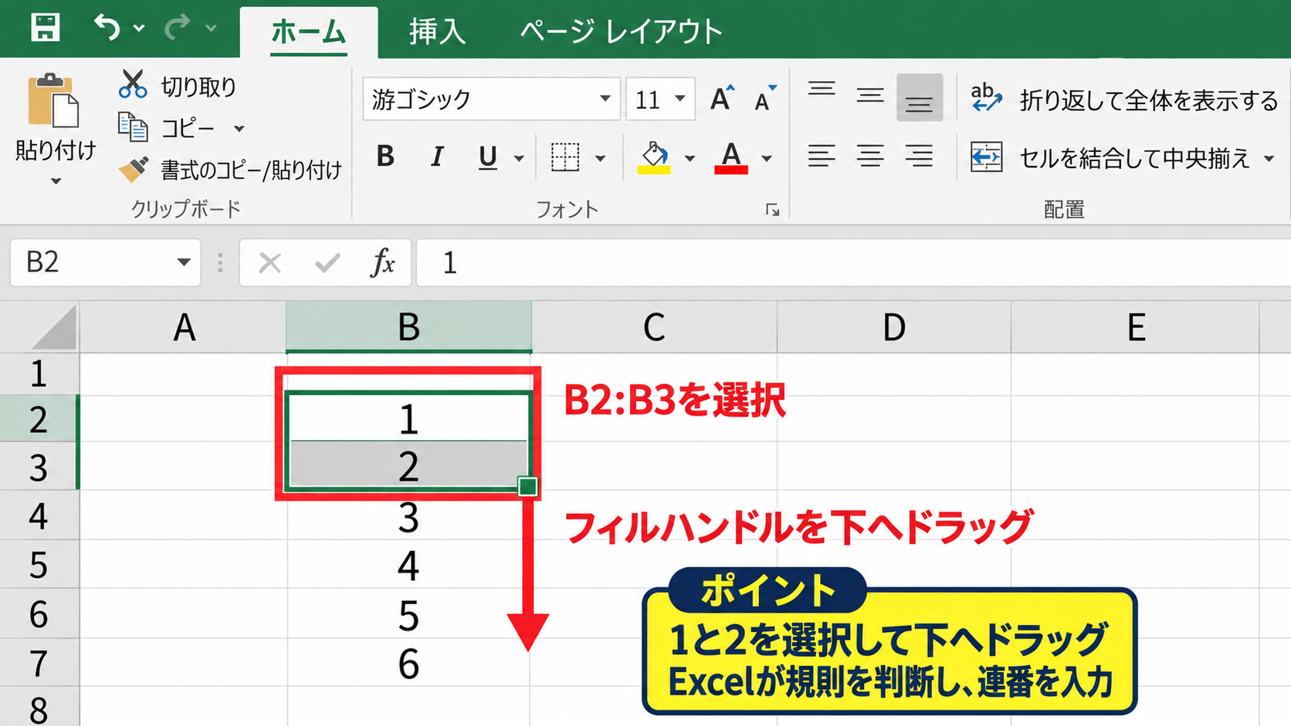Click cell B7 containing 6
Viewport: 1291px width, 726px height.
[408, 663]
